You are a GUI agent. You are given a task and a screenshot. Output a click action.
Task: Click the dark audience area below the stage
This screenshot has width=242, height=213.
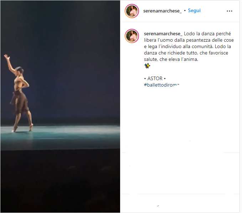point(60,181)
